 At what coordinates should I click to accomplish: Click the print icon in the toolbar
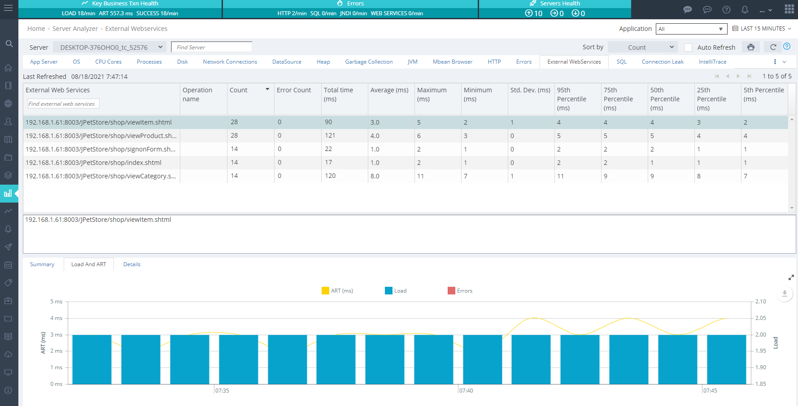tap(750, 47)
